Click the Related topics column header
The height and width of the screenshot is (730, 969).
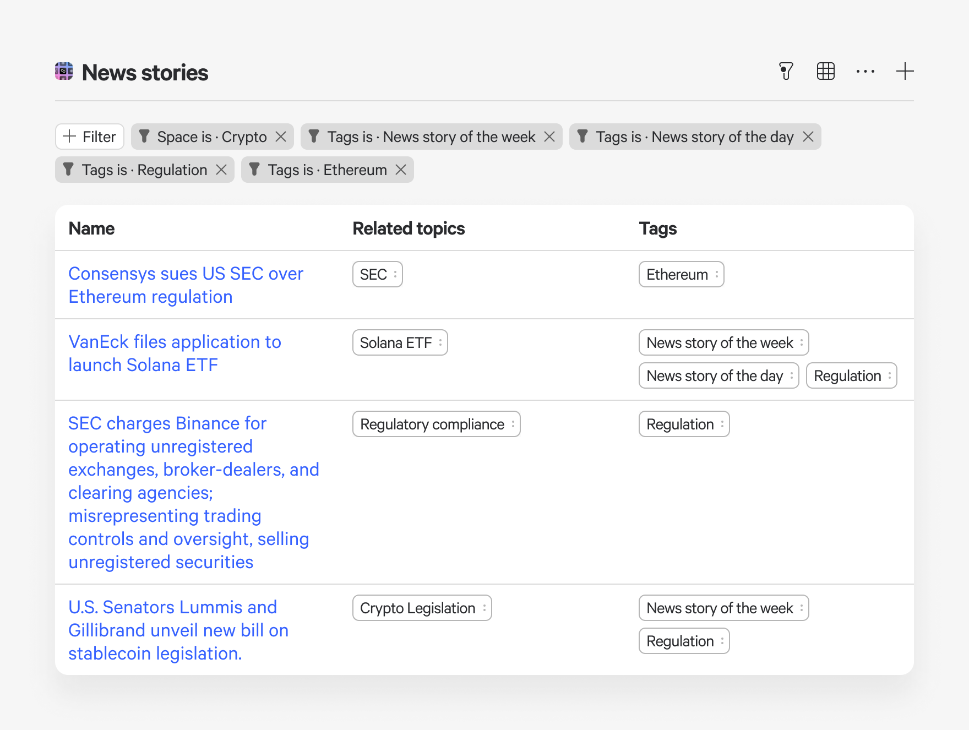pos(409,228)
